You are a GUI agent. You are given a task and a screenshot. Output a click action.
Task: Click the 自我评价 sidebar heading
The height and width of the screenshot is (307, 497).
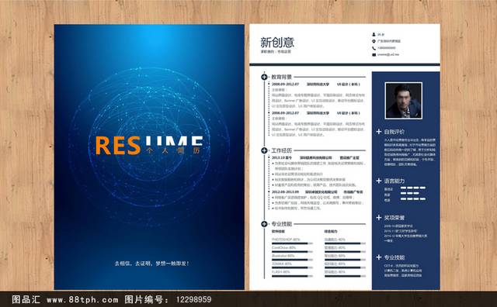pos(394,132)
